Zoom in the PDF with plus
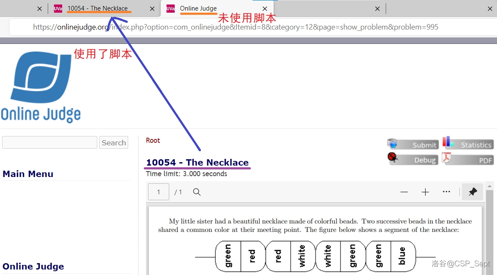497x275 pixels. (x=425, y=192)
